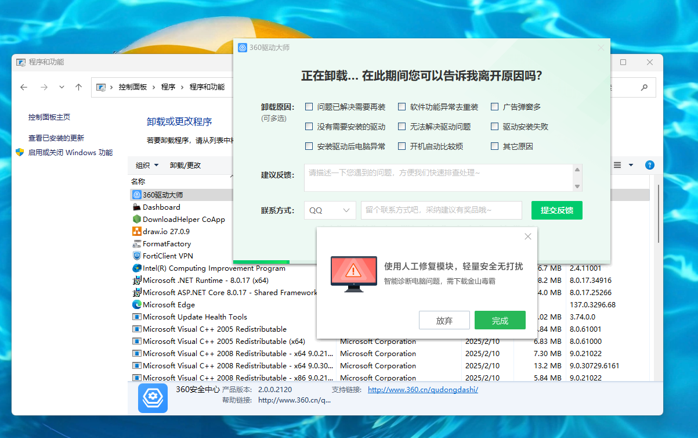Expand the 组织 dropdown menu
Viewport: 698px width, 438px height.
tap(147, 165)
